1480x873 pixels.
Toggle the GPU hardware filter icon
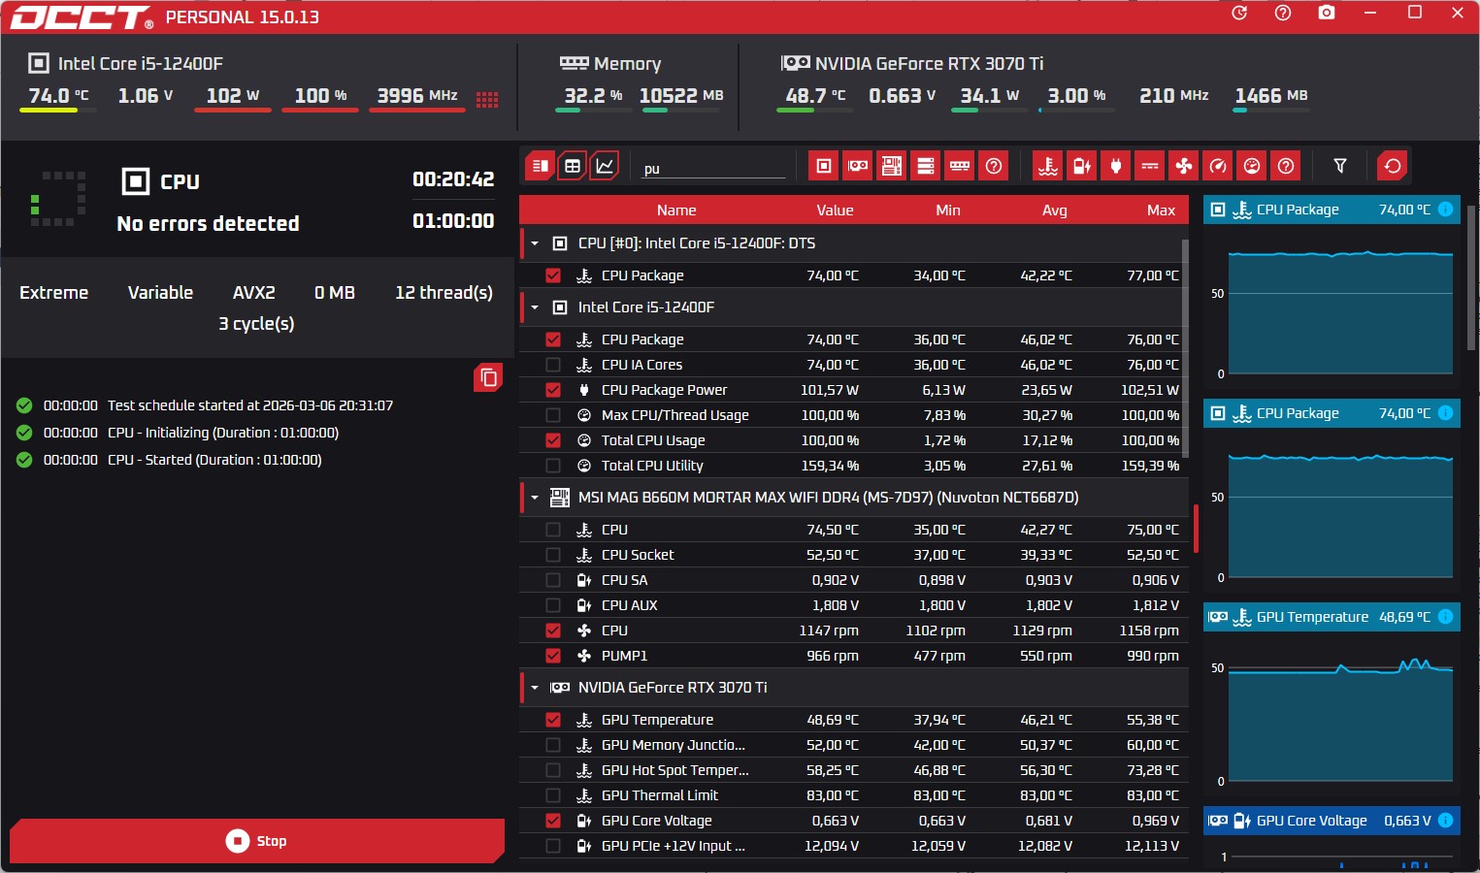point(858,166)
